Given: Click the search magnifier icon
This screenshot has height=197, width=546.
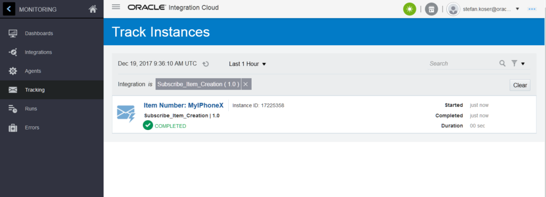Looking at the screenshot, I should click(x=502, y=63).
